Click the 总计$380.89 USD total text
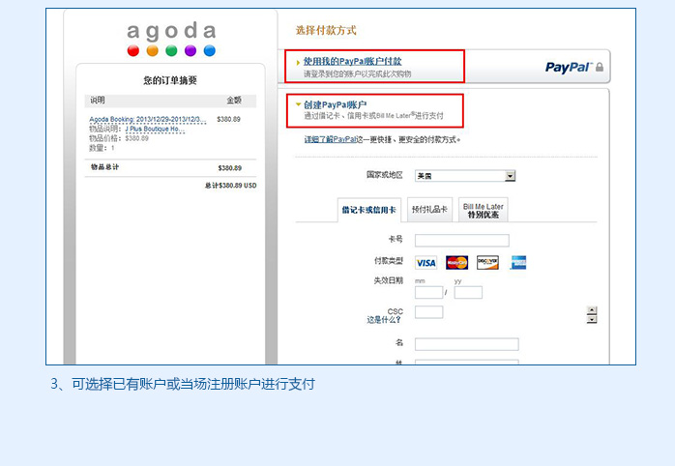 (231, 186)
